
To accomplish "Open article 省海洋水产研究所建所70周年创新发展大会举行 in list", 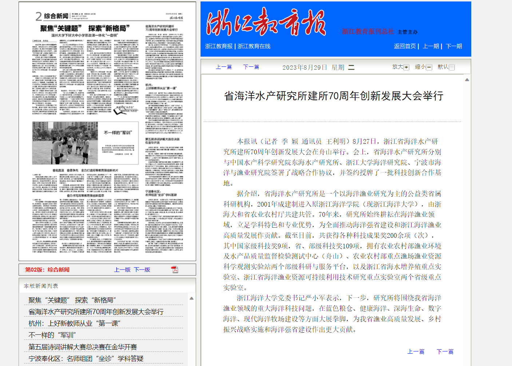I will (96, 312).
